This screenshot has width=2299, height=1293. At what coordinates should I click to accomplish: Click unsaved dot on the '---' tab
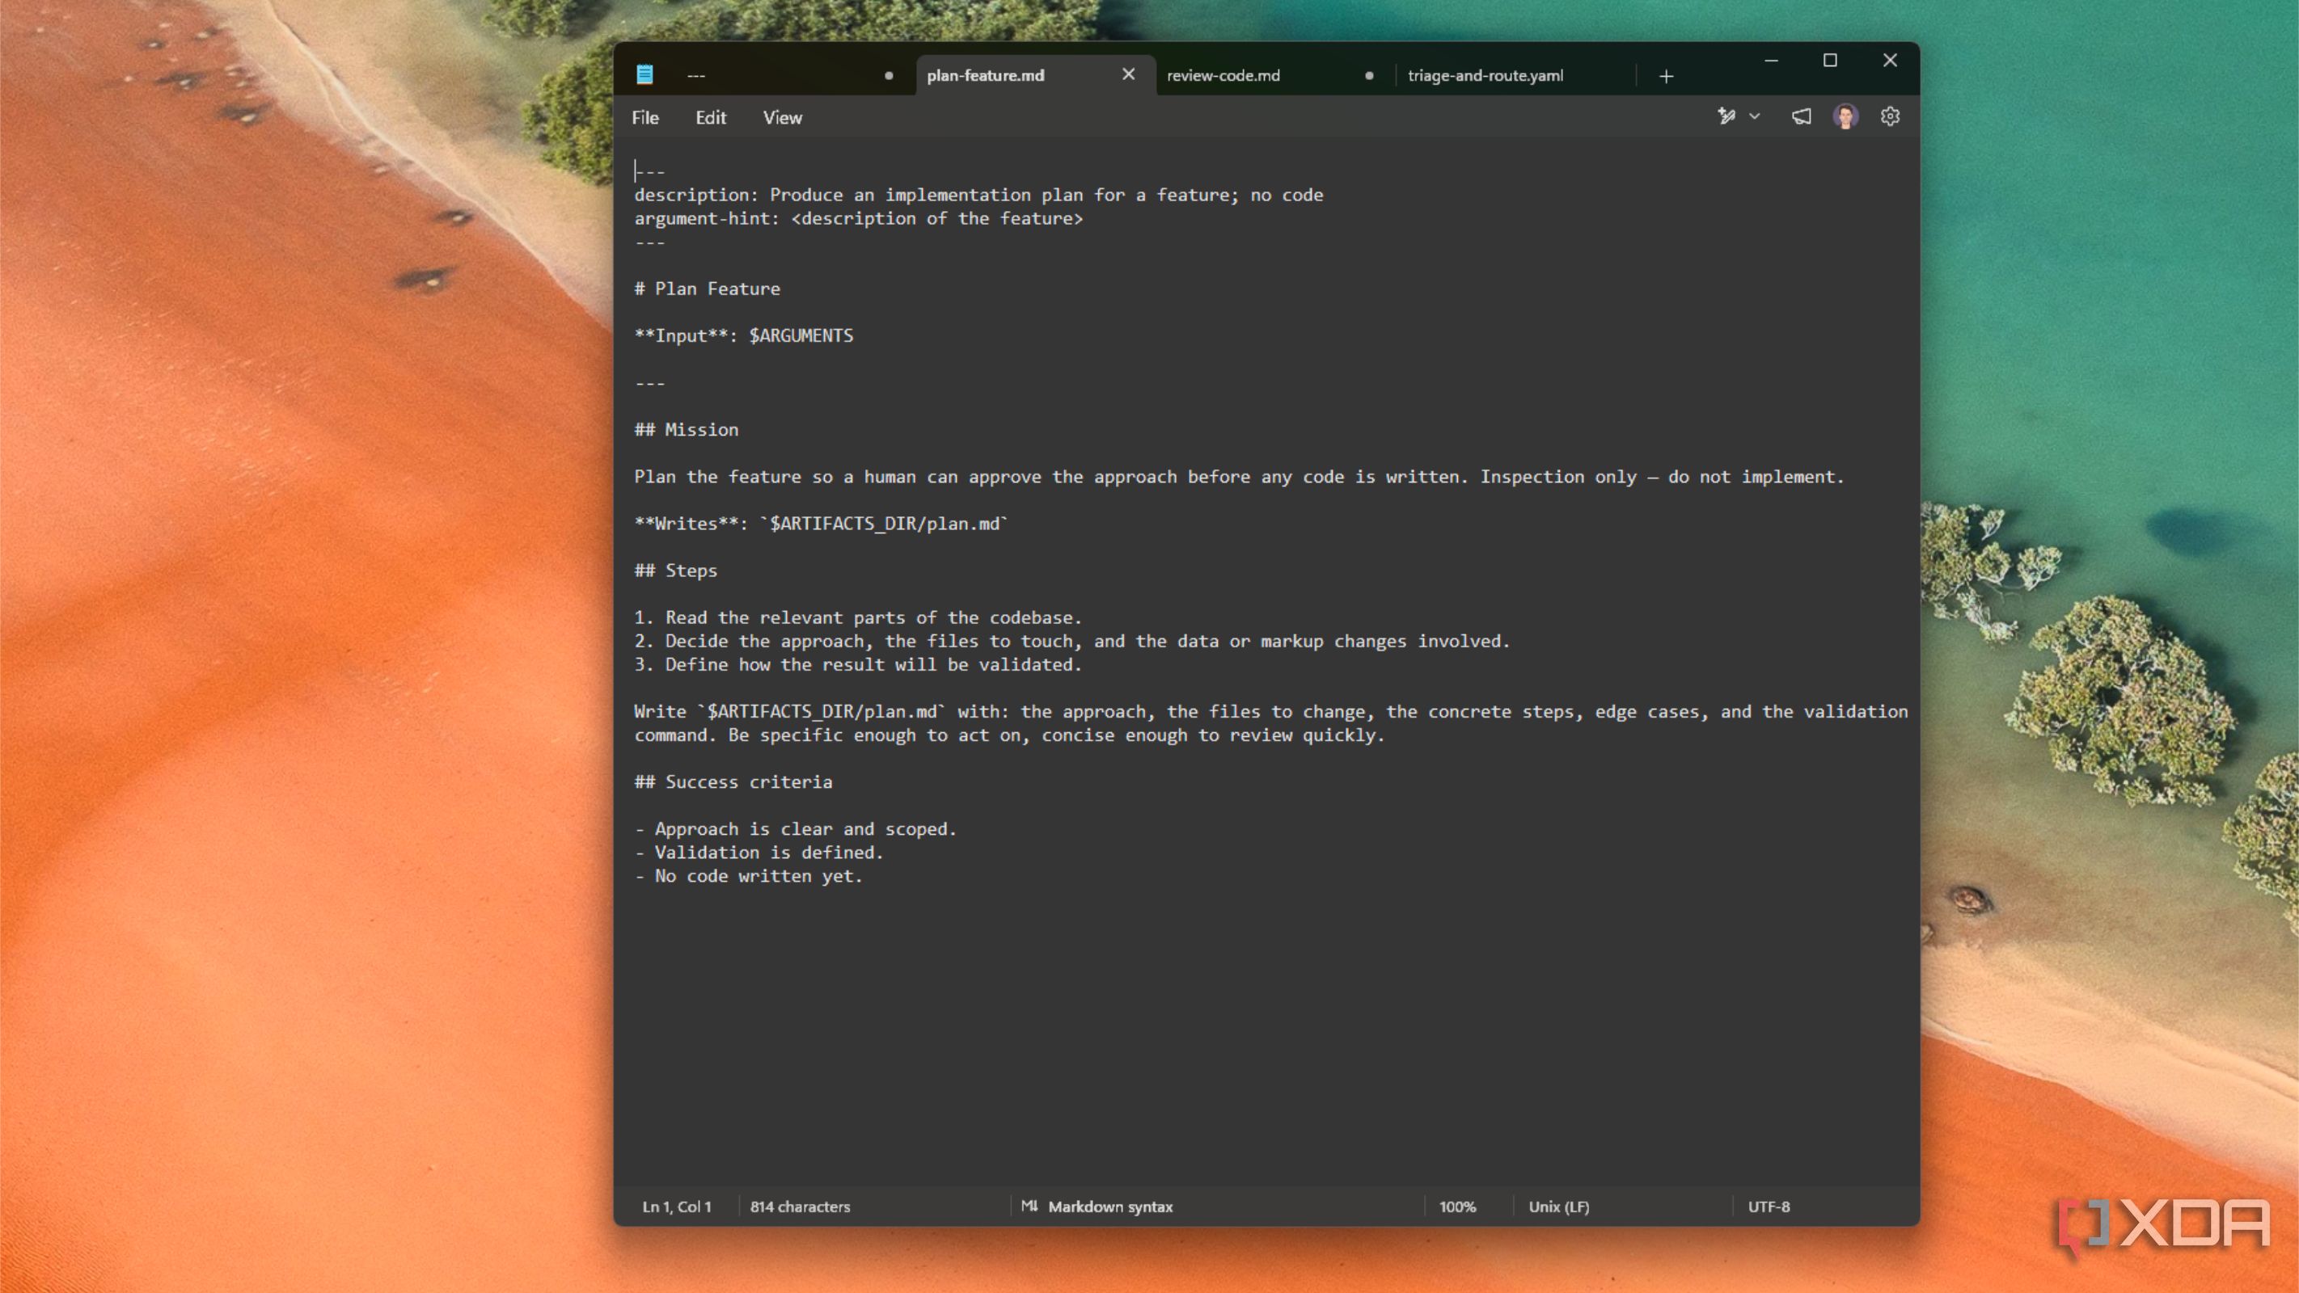[x=889, y=76]
